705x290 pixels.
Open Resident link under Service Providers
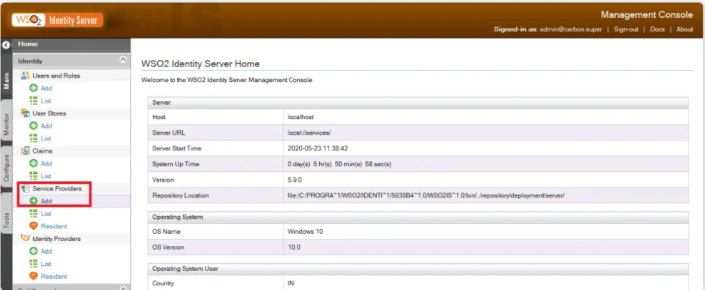pos(54,226)
